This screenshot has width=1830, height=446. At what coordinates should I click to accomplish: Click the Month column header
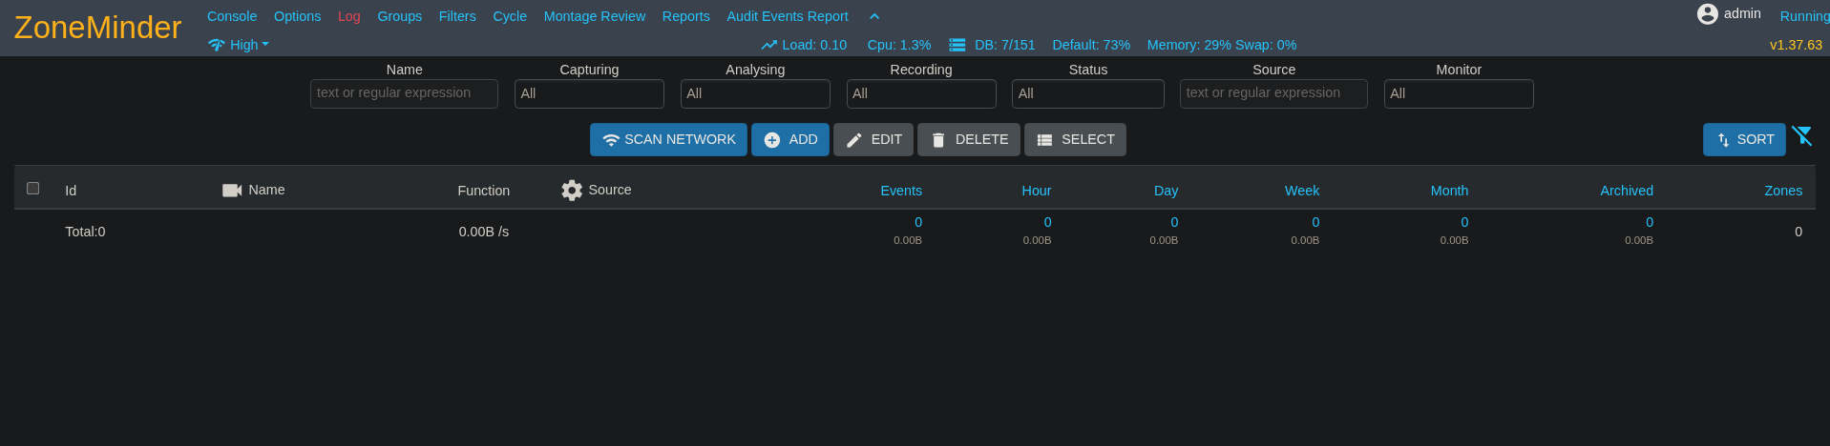pyautogui.click(x=1449, y=191)
